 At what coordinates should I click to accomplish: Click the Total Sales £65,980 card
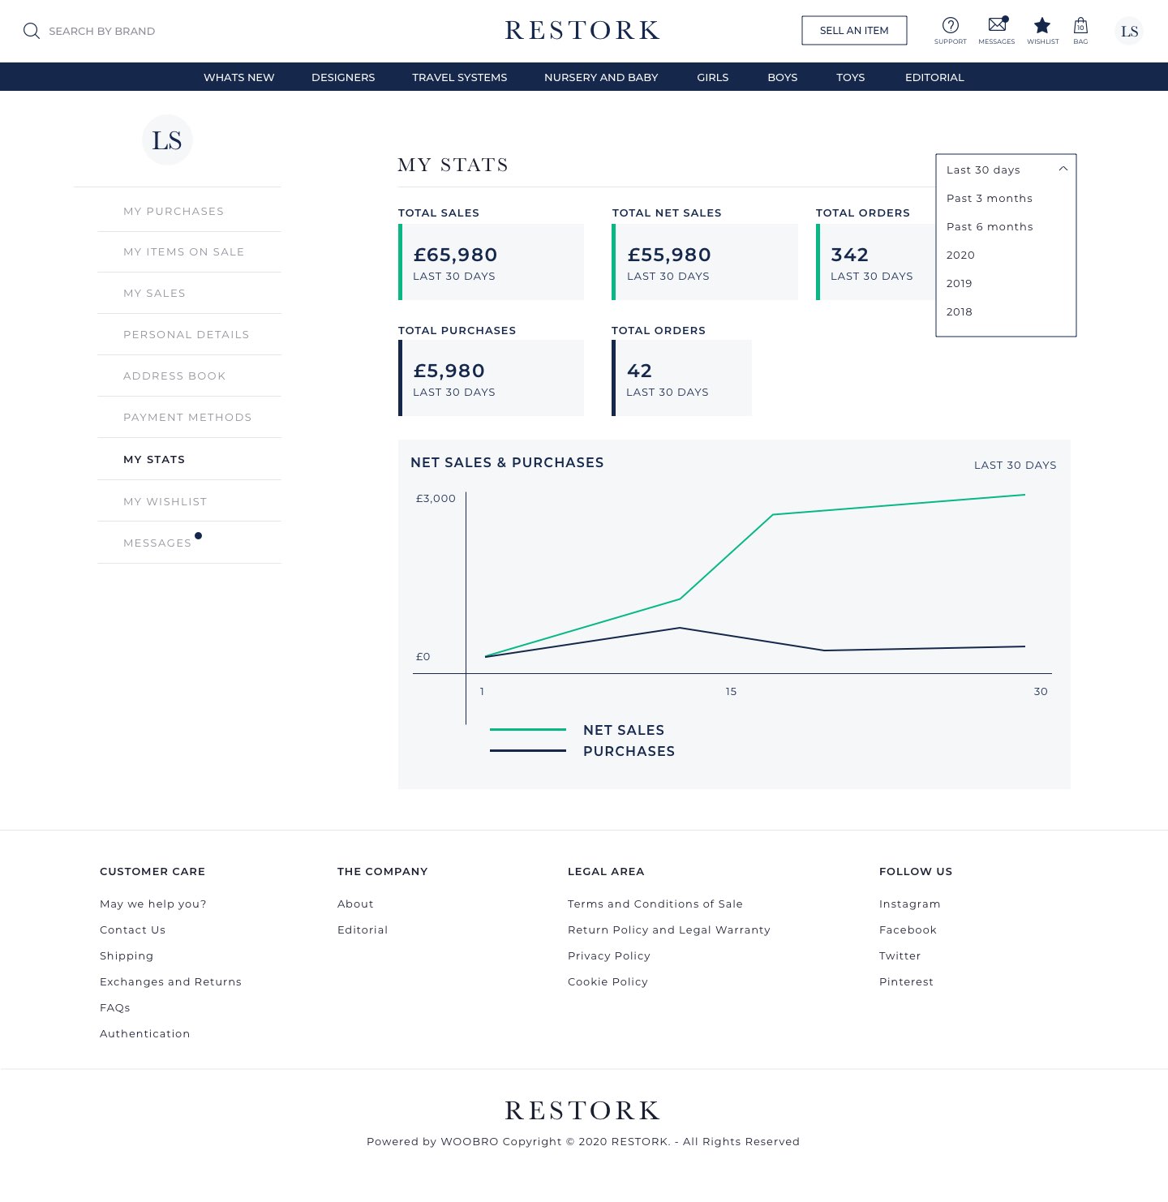click(x=491, y=262)
